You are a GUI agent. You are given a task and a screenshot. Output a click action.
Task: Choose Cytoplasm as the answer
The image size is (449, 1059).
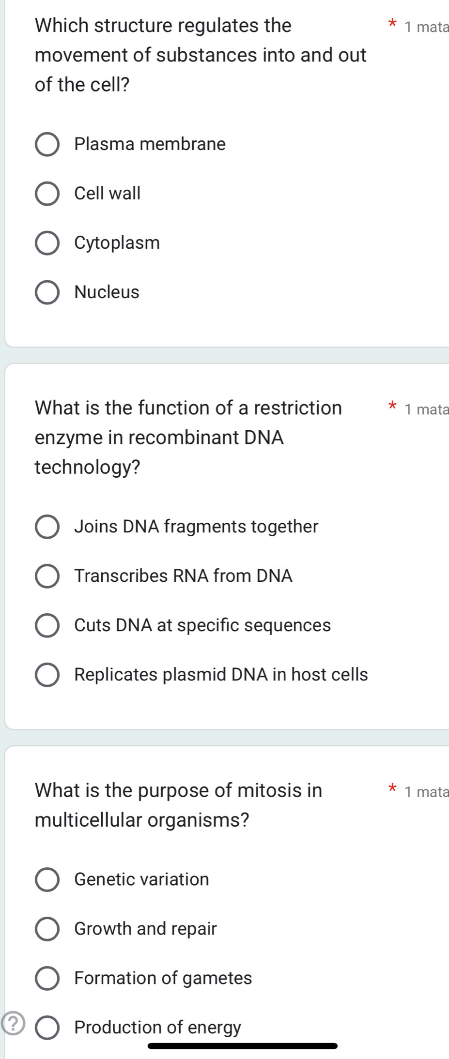pos(47,243)
